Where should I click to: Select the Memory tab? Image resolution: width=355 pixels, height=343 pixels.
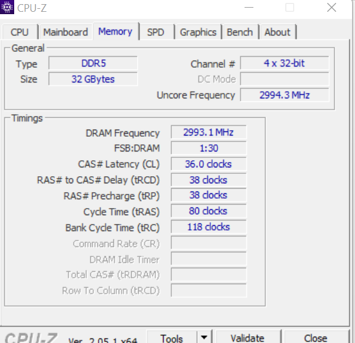(x=115, y=31)
